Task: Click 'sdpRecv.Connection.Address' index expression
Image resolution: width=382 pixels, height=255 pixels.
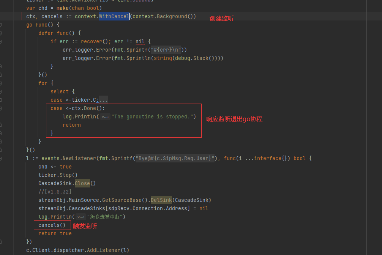Action: (148, 208)
